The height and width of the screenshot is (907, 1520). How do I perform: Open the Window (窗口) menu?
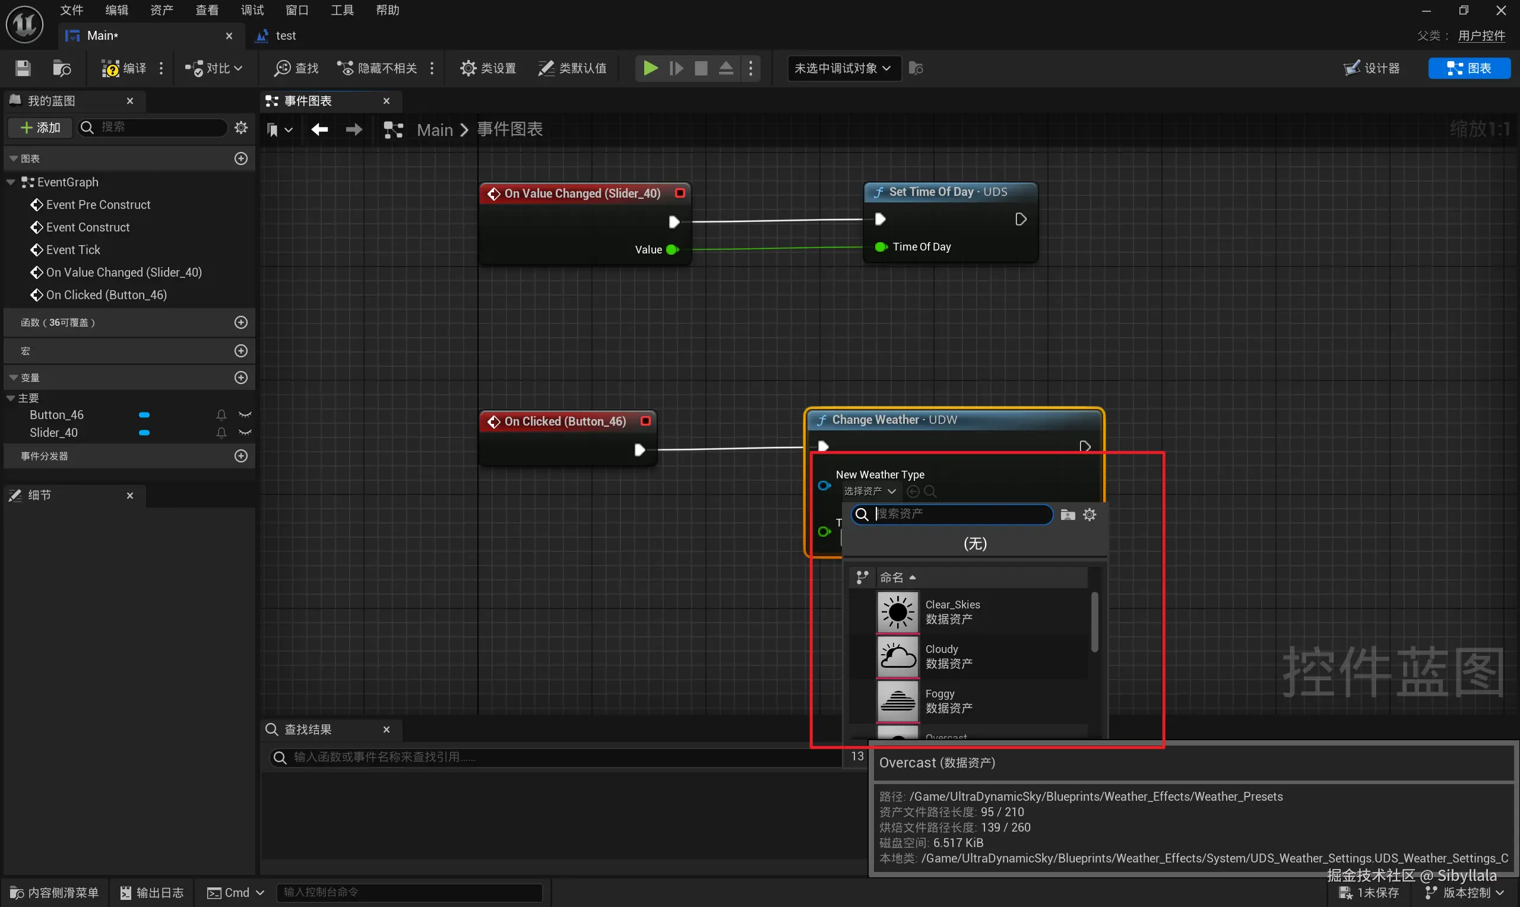pyautogui.click(x=297, y=11)
